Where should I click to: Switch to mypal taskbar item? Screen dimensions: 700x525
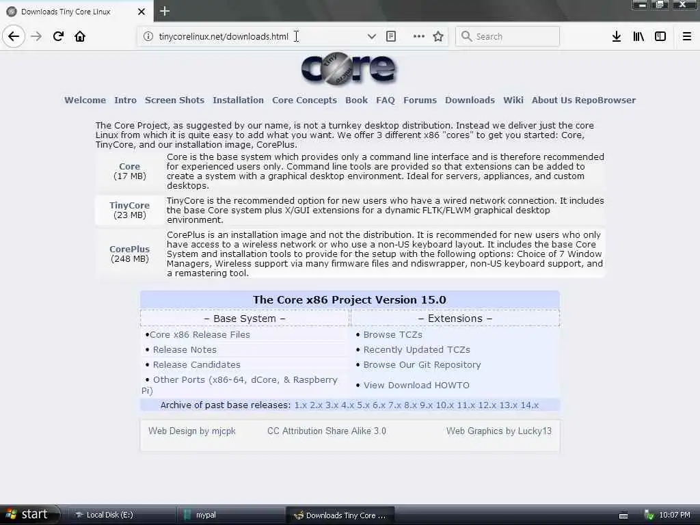[x=230, y=515]
